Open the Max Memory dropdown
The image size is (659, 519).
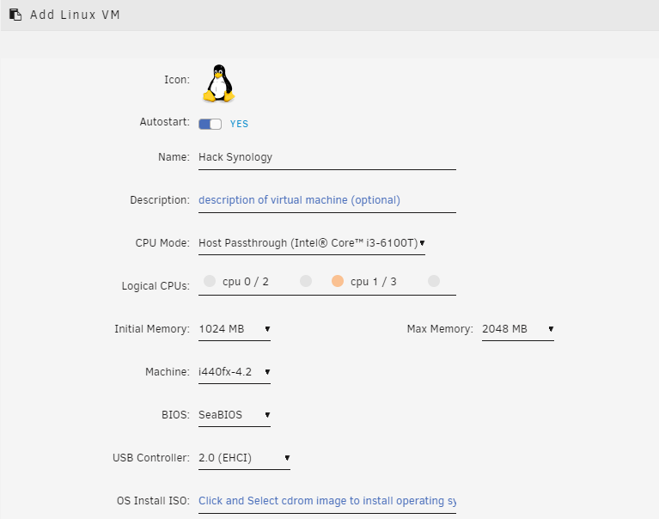tap(517, 329)
